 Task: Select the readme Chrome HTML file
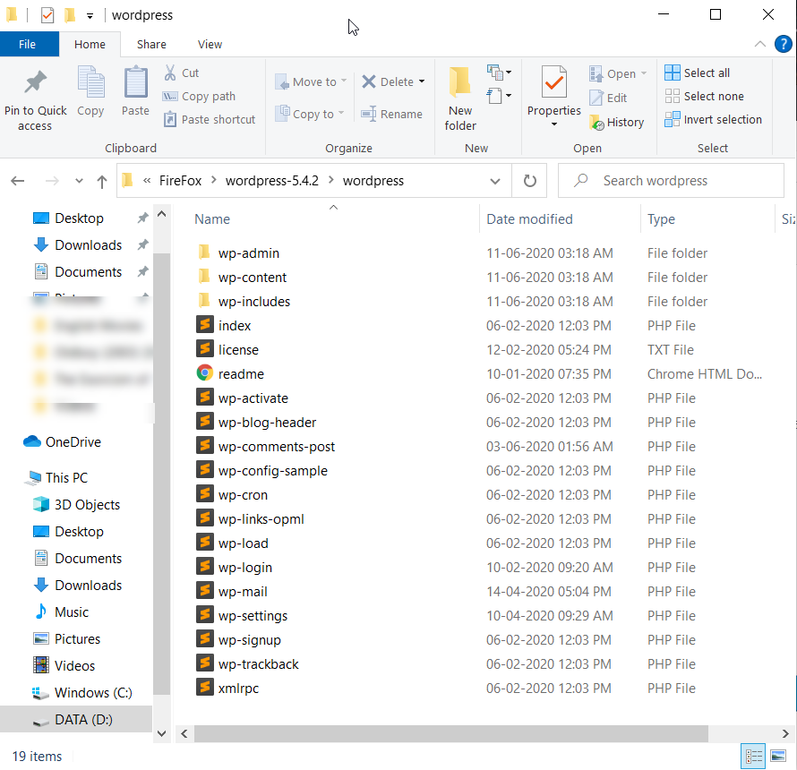click(x=241, y=374)
